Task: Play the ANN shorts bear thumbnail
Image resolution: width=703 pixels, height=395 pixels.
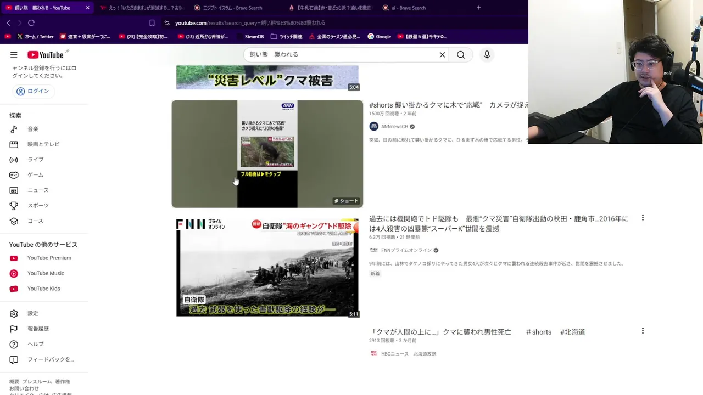Action: pos(267,154)
